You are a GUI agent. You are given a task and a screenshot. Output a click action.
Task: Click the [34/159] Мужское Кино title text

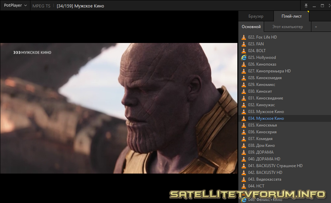coord(80,6)
